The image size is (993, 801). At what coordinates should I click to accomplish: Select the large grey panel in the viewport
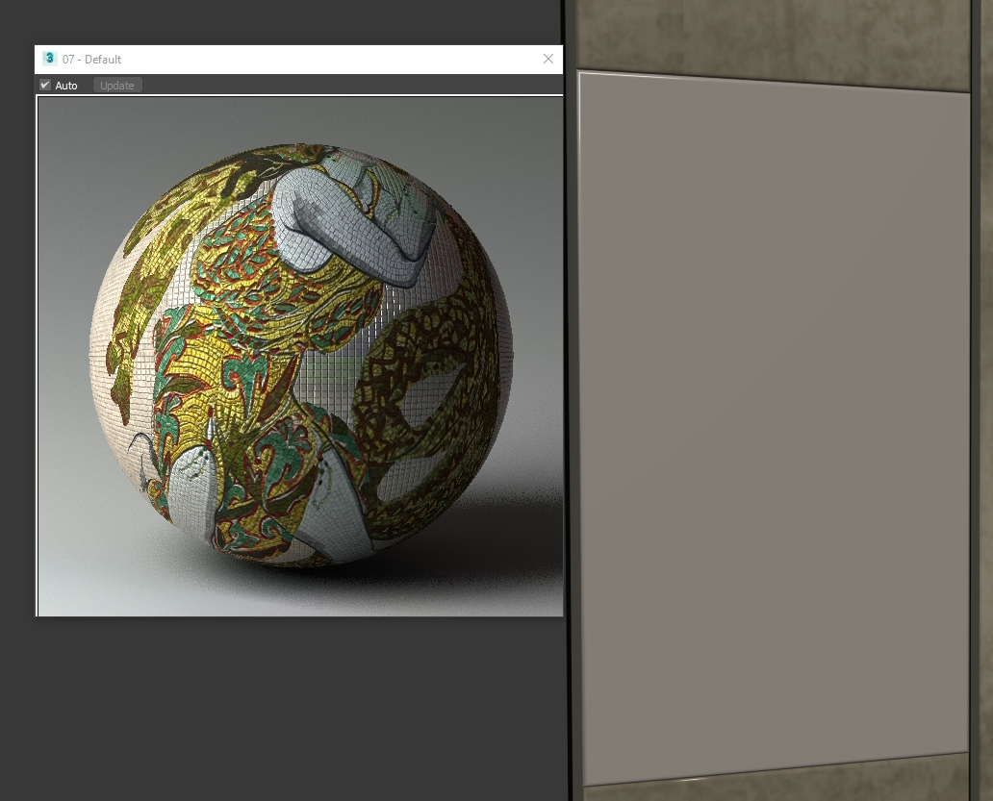[x=775, y=423]
